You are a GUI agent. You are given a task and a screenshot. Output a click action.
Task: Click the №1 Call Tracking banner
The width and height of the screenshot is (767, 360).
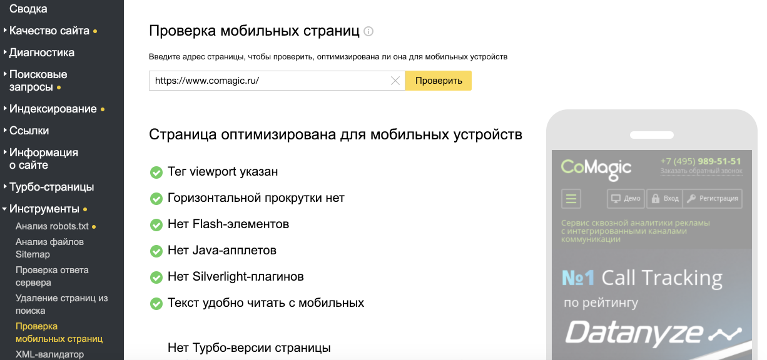[x=642, y=277]
